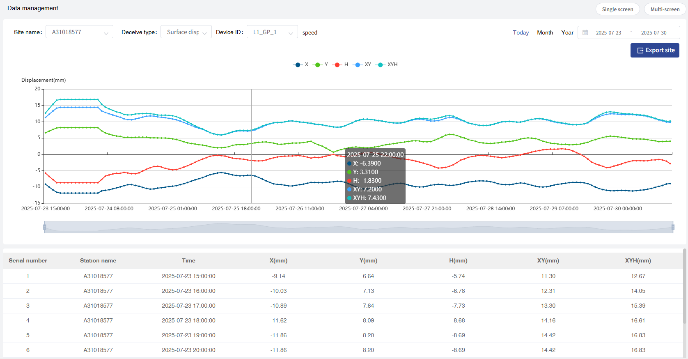Open the Site name dropdown
Image resolution: width=688 pixels, height=359 pixels.
[x=79, y=32]
